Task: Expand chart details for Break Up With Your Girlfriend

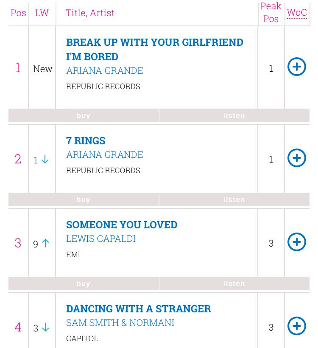Action: click(x=297, y=67)
